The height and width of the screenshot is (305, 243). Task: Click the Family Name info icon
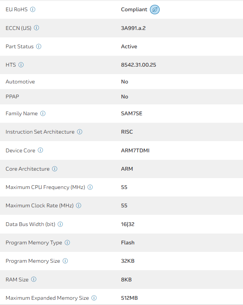click(x=43, y=113)
